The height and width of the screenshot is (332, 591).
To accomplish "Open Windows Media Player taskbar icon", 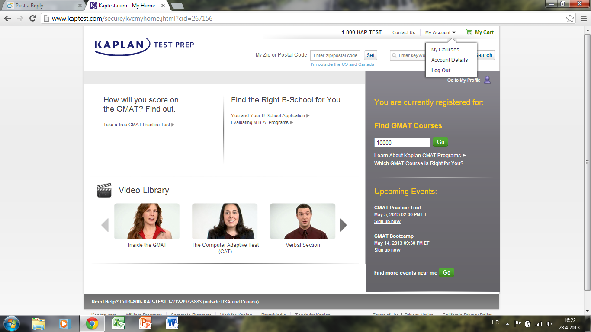I will [64, 323].
